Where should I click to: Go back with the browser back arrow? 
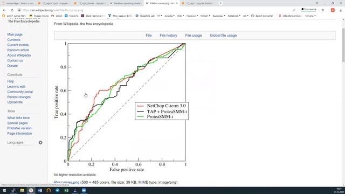[4, 10]
